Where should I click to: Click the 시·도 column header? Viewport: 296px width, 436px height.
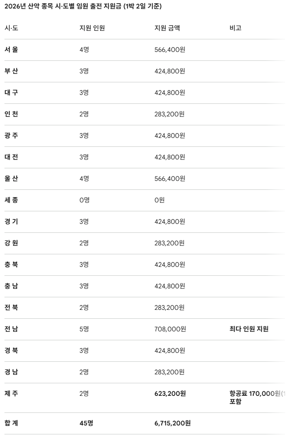(11, 28)
